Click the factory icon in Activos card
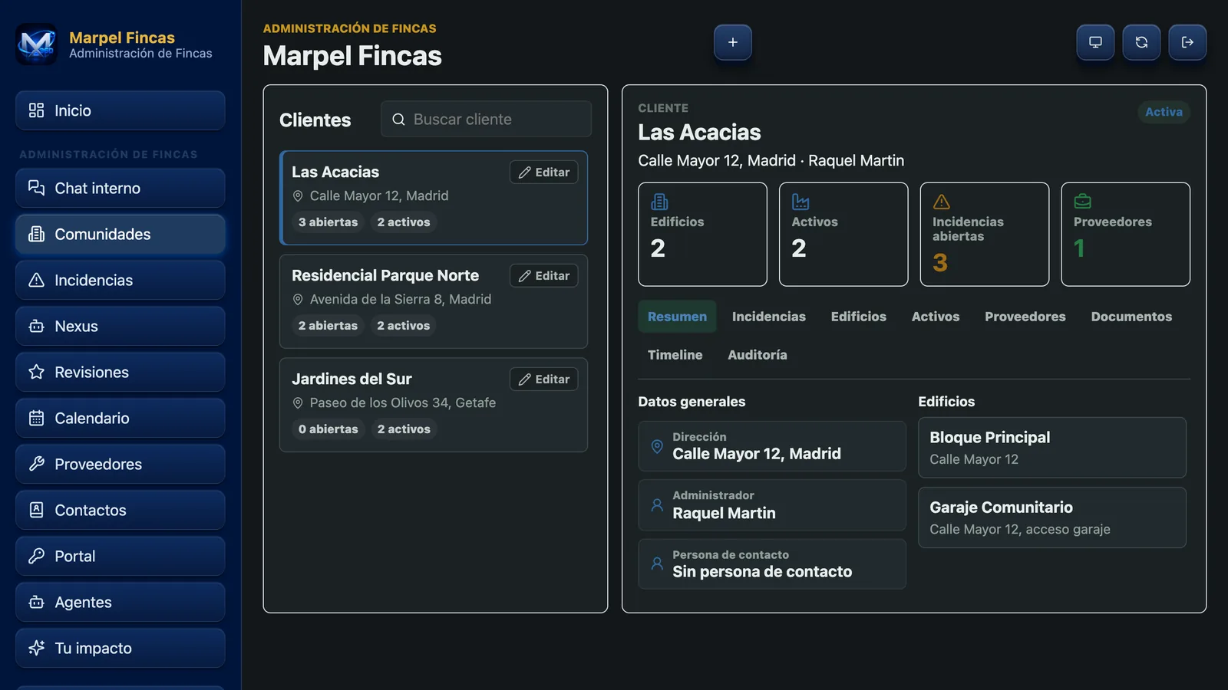 tap(801, 202)
